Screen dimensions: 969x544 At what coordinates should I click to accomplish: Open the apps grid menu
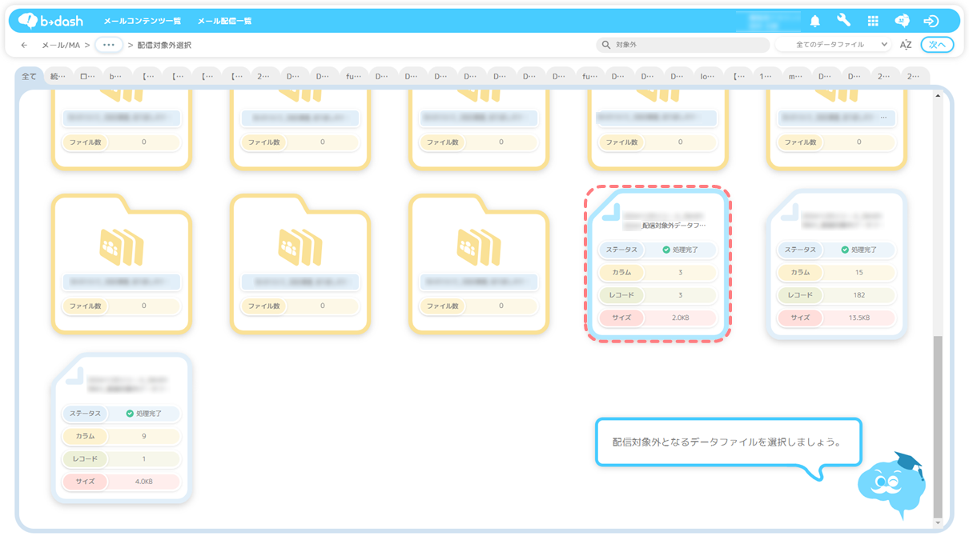point(873,21)
